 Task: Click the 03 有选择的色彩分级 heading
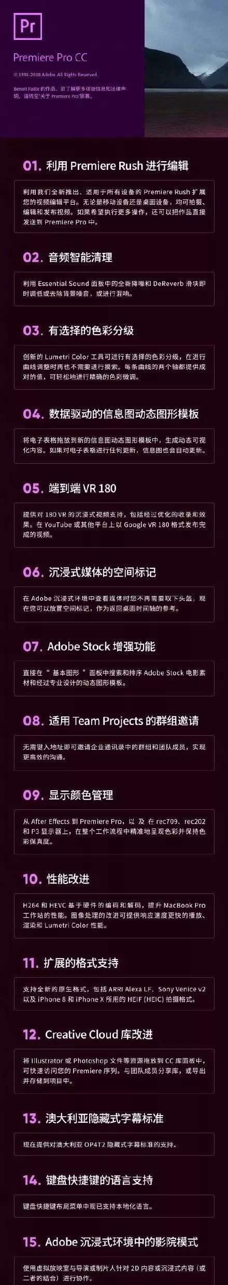pyautogui.click(x=79, y=331)
